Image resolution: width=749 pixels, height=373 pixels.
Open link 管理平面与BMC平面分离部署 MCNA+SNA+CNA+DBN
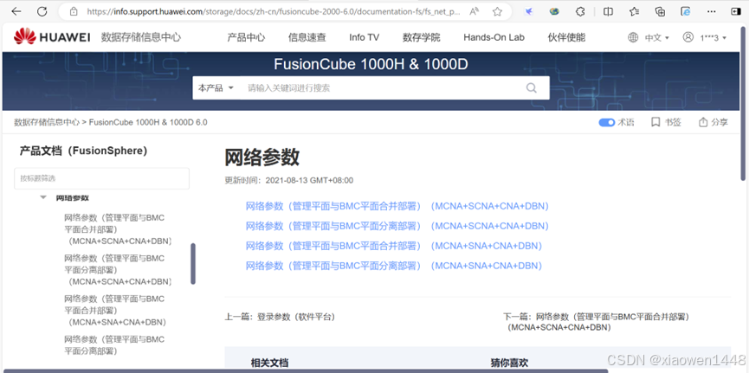point(394,266)
